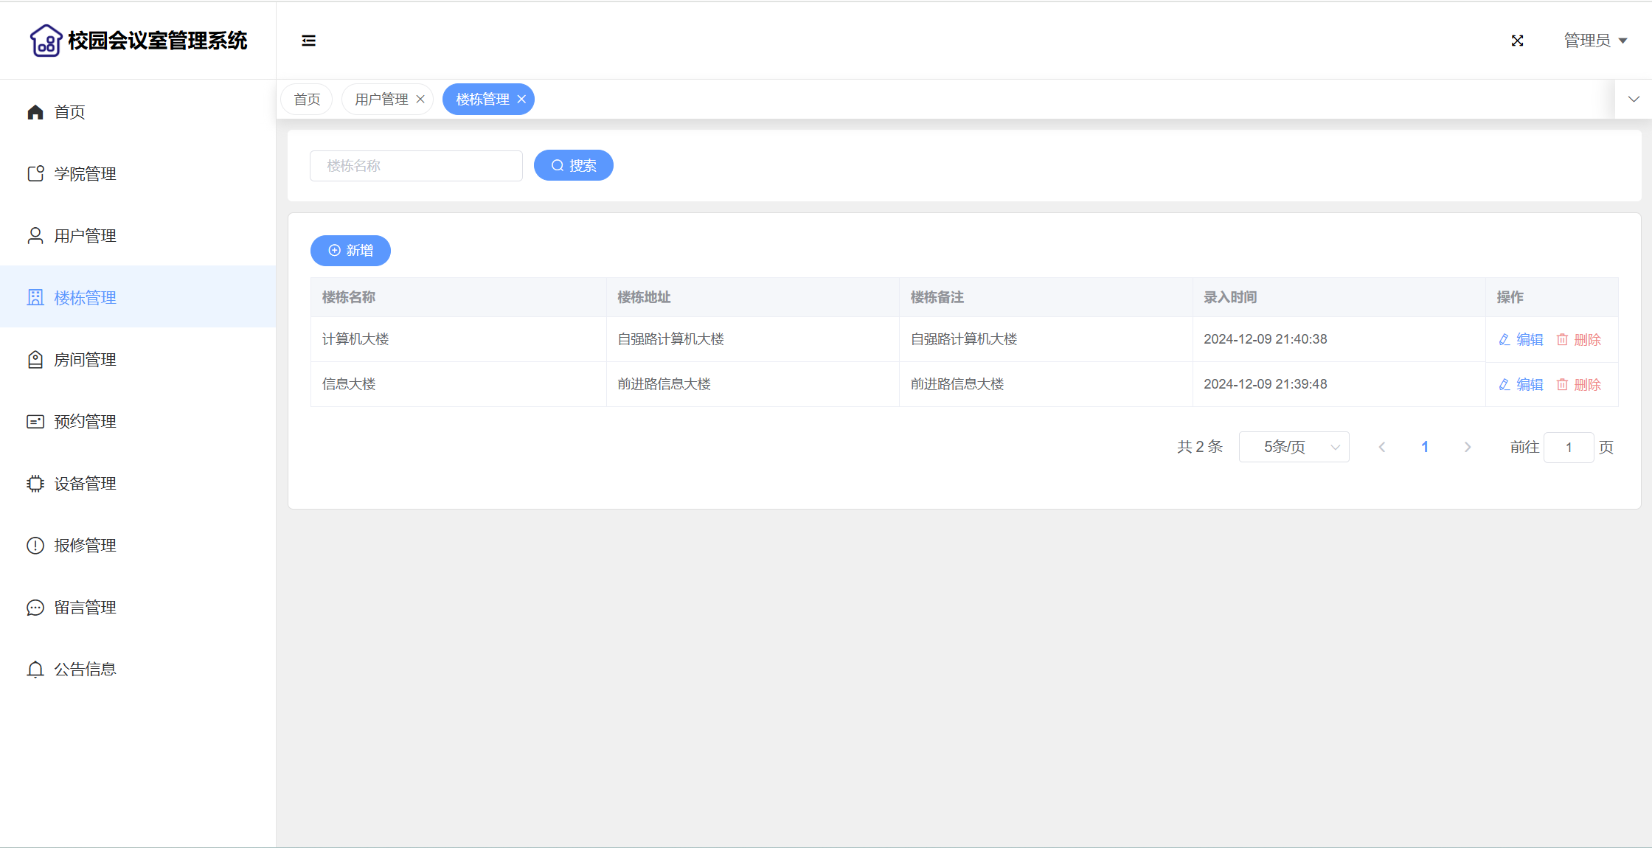Switch to the 首页 tab
Viewport: 1652px width, 848px height.
point(307,100)
